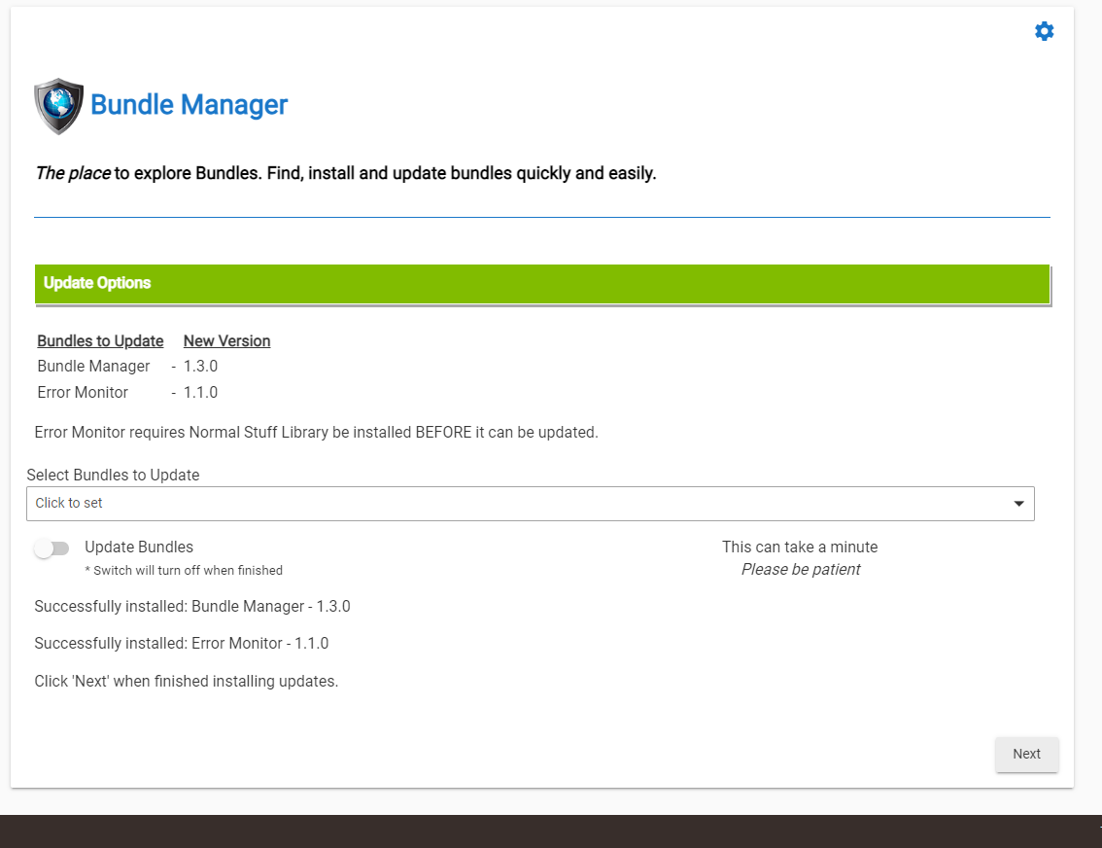Click the 'Click Next when finished' instruction text
Viewport: 1102px width, 848px height.
tap(186, 681)
